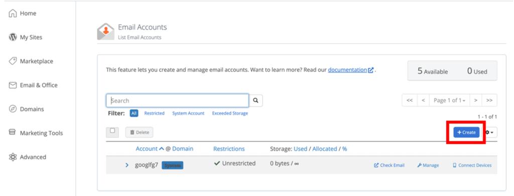Tick the select-all accounts checkbox
Screen dimensions: 514x196
(x=112, y=130)
